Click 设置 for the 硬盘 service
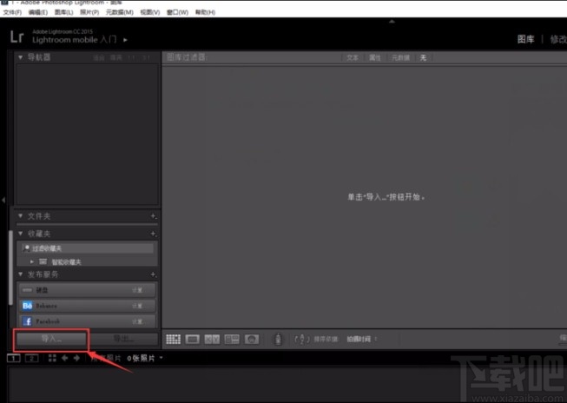Image resolution: width=567 pixels, height=403 pixels. [137, 290]
